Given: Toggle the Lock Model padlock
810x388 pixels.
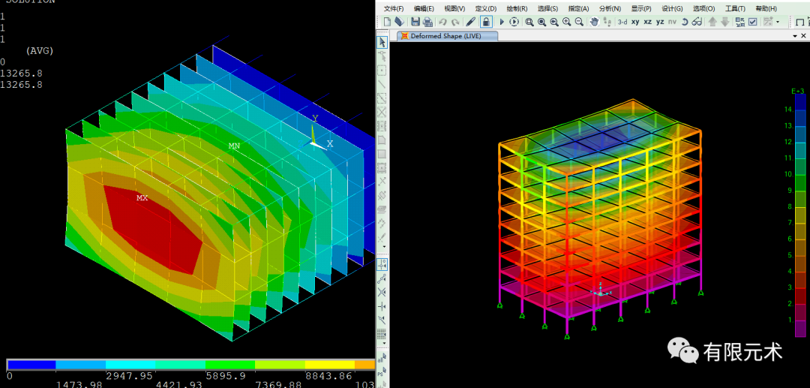Looking at the screenshot, I should (485, 22).
